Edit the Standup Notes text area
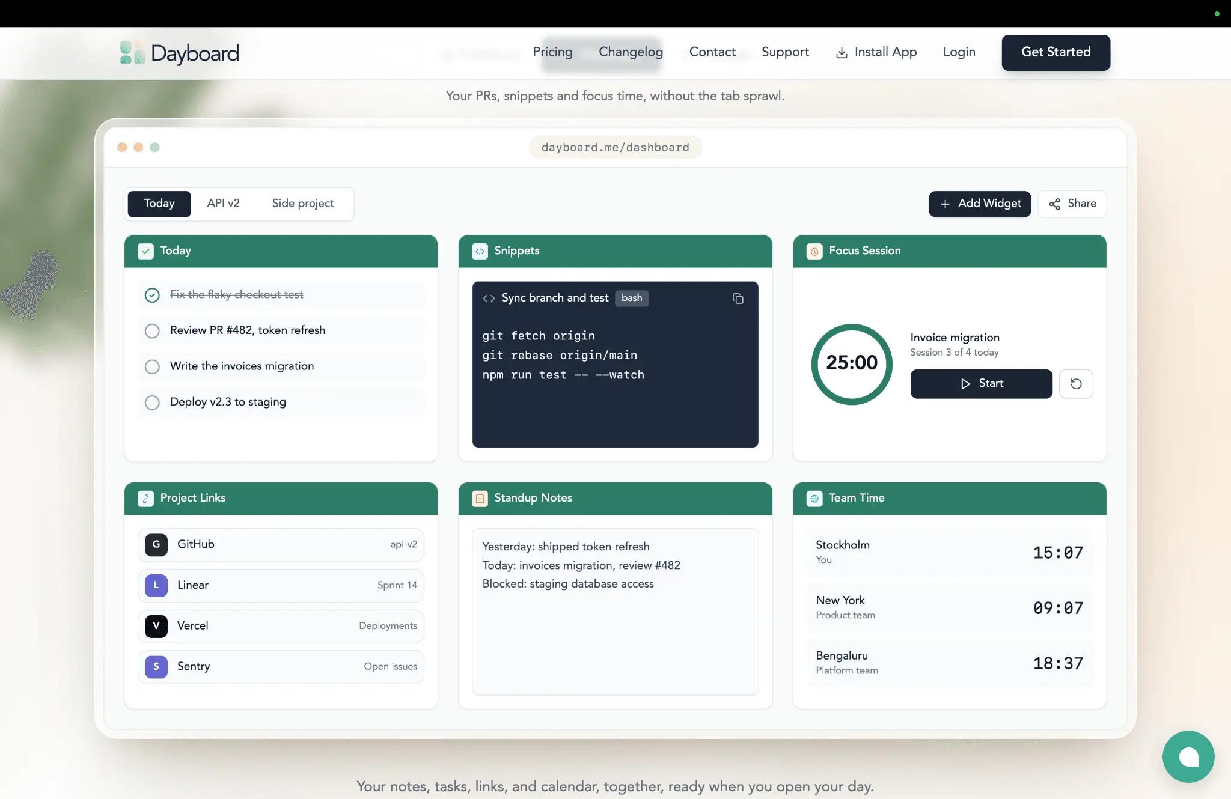Screen dimensions: 1231x799 615,612
